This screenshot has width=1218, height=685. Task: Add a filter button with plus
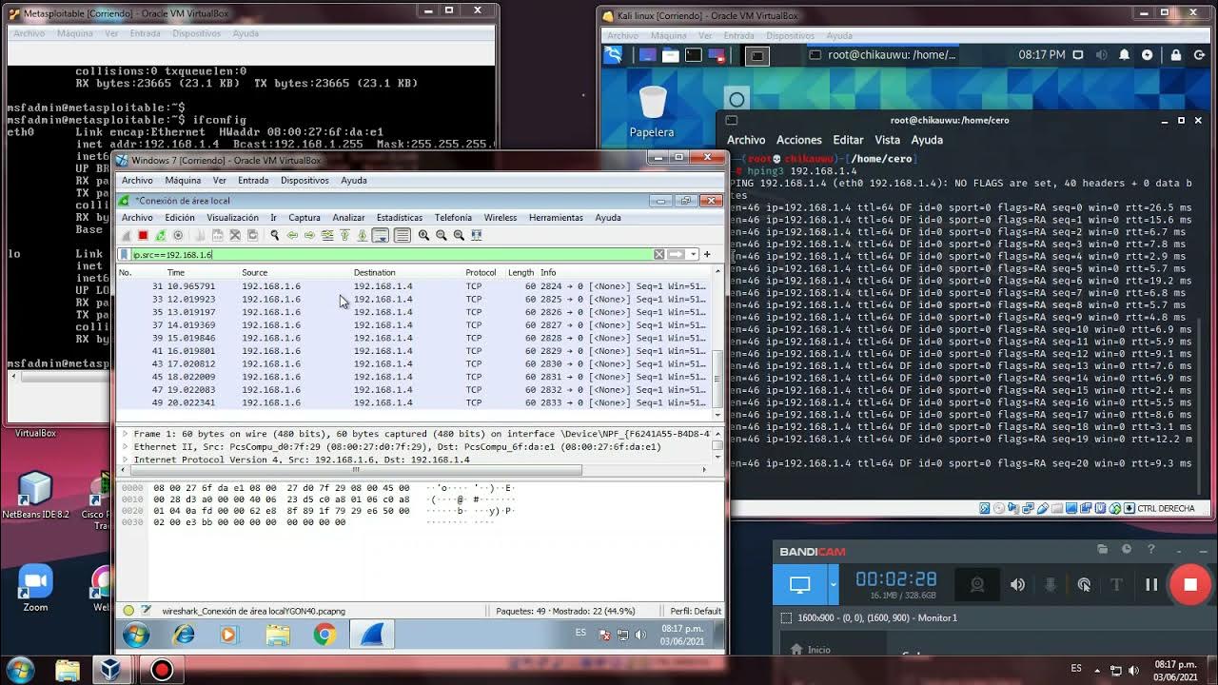coord(707,254)
